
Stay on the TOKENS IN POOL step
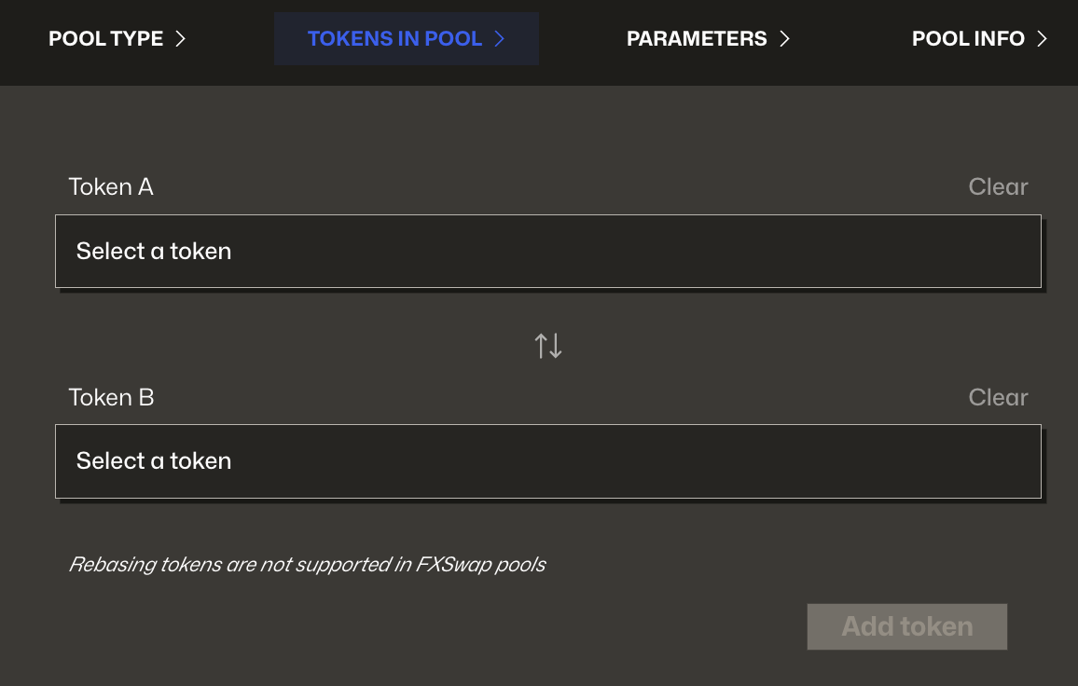[394, 38]
